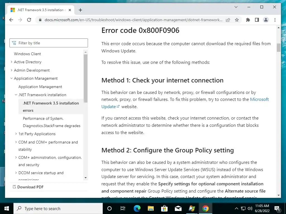Select Windows Client in the sidebar
Image resolution: width=286 pixels, height=214 pixels.
coord(27,54)
